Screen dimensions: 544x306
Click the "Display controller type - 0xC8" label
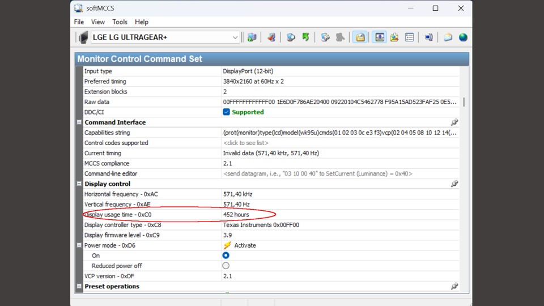click(122, 225)
